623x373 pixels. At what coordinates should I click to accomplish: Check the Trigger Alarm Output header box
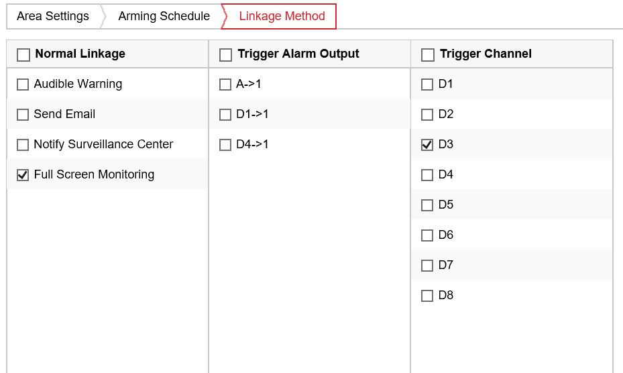pos(226,54)
